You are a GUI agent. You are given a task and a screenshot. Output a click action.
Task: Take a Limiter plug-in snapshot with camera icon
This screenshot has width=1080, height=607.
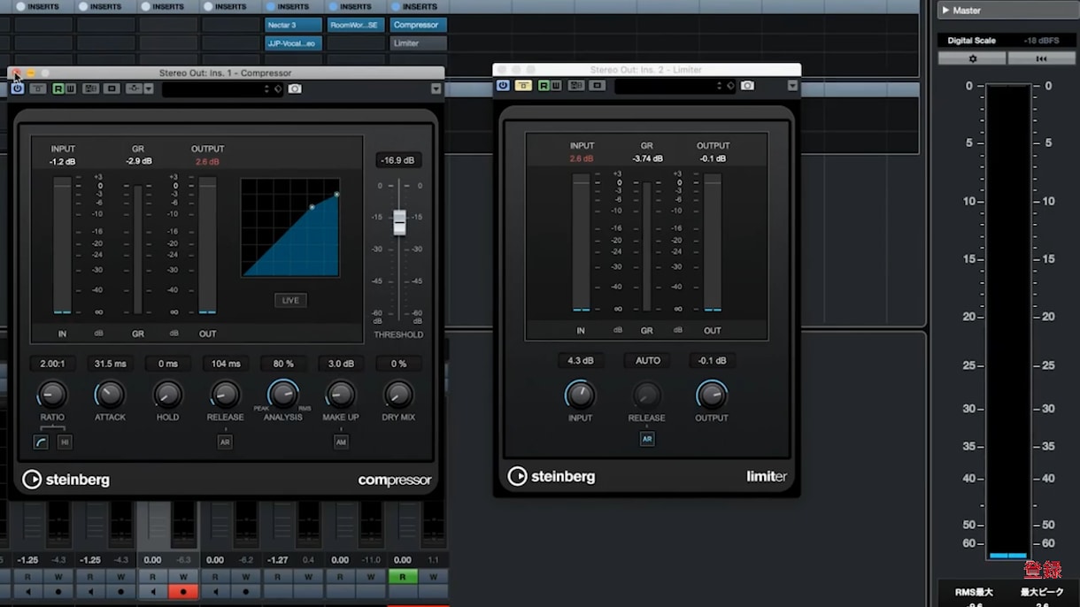[748, 86]
